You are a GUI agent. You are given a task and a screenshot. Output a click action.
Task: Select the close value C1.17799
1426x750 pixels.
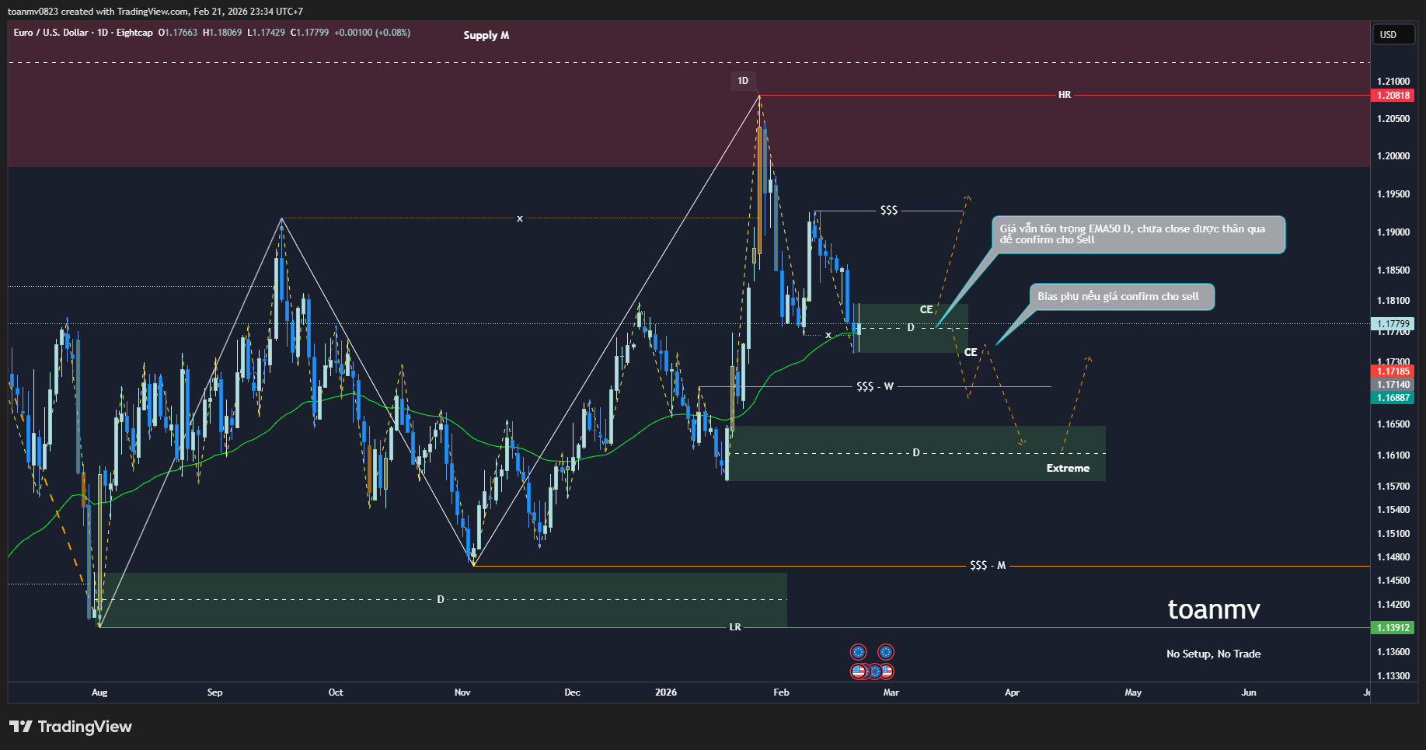coord(309,33)
